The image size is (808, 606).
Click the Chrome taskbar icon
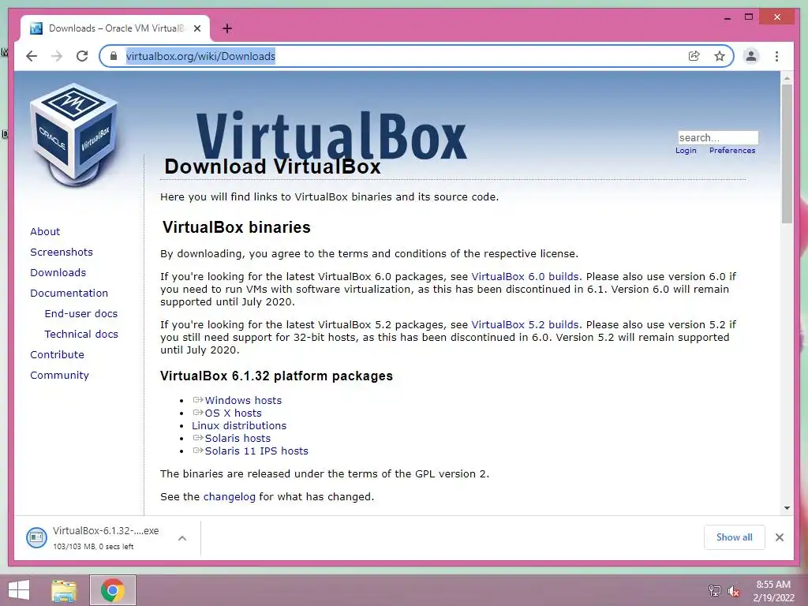[x=112, y=590]
